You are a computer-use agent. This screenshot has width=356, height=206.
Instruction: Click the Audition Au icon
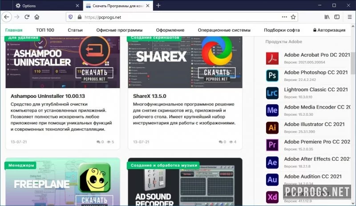272,180
